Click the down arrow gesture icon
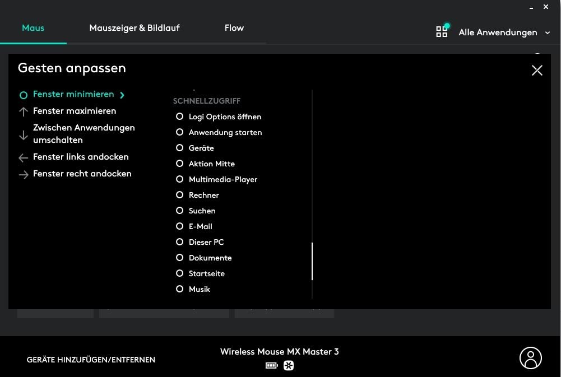The image size is (561, 377). 23,135
